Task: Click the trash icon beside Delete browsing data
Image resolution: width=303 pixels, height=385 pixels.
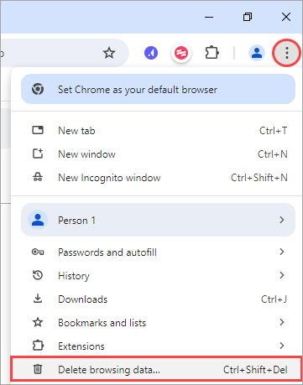Action: click(38, 369)
